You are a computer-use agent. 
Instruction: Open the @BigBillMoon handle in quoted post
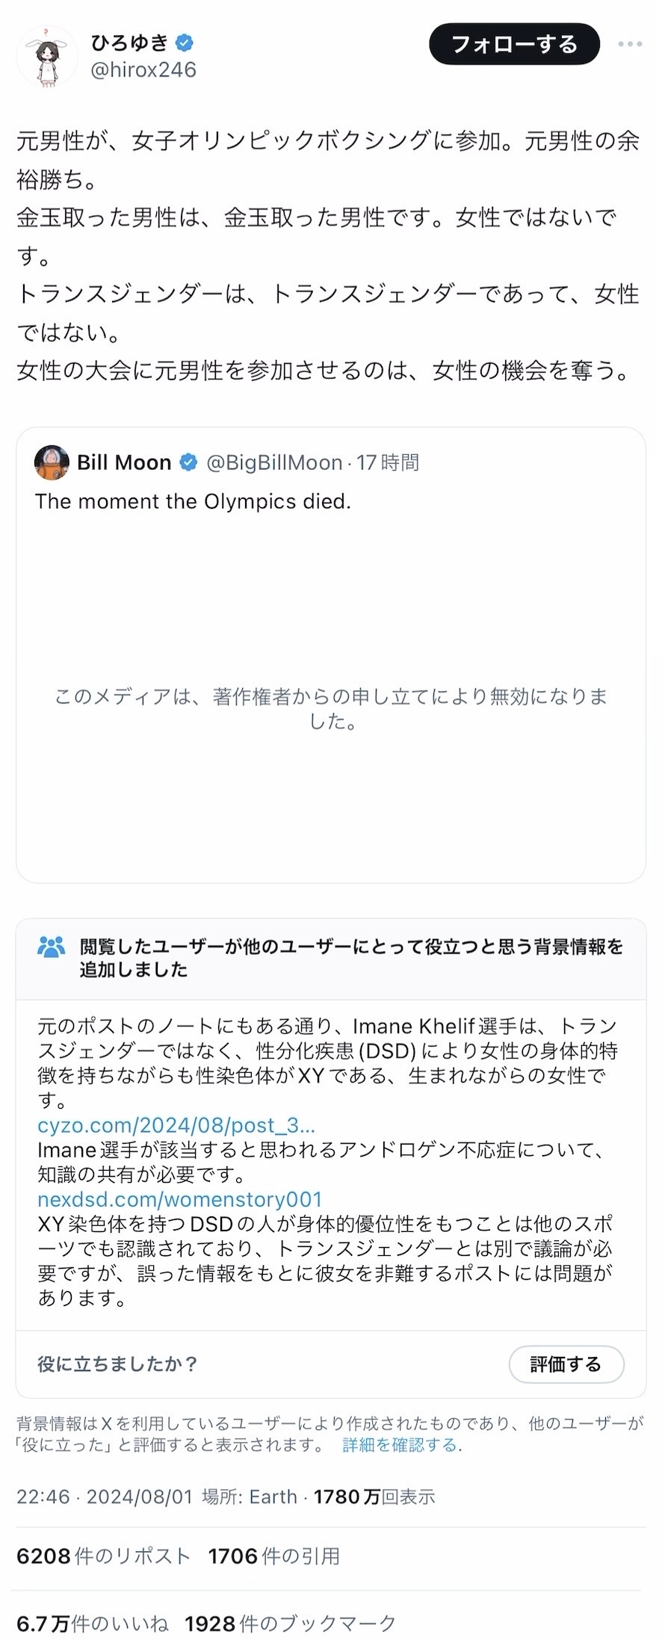pyautogui.click(x=273, y=462)
